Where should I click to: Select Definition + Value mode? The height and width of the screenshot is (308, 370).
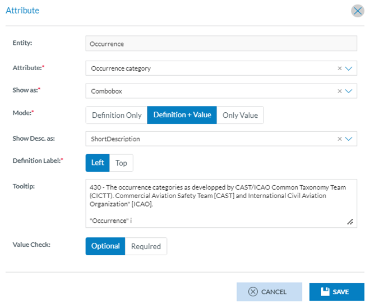tap(182, 115)
